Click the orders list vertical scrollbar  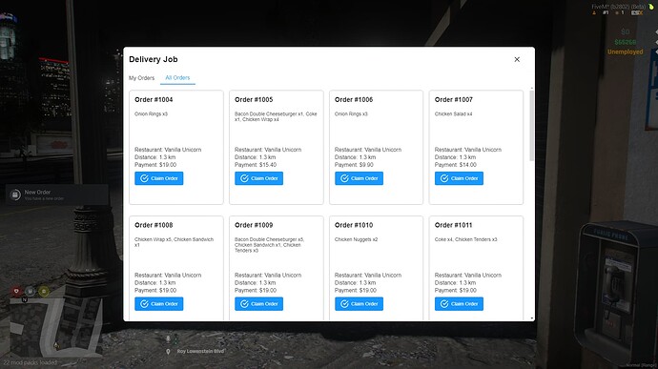532,126
